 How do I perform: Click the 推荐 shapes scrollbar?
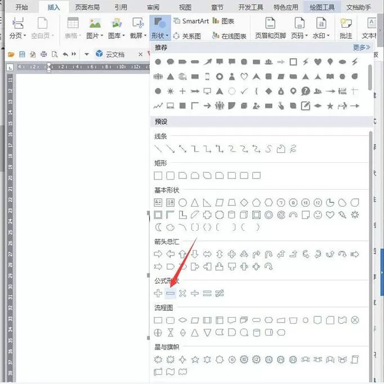coord(370,77)
